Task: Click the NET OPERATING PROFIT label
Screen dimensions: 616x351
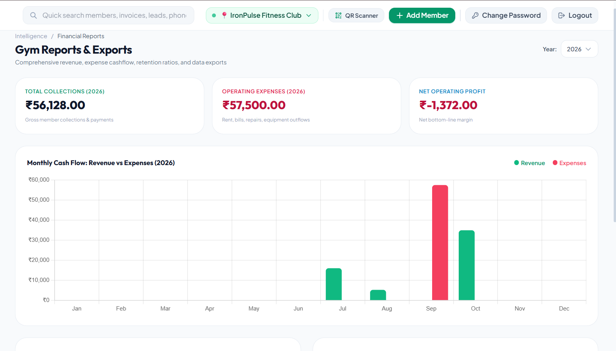Action: click(452, 91)
